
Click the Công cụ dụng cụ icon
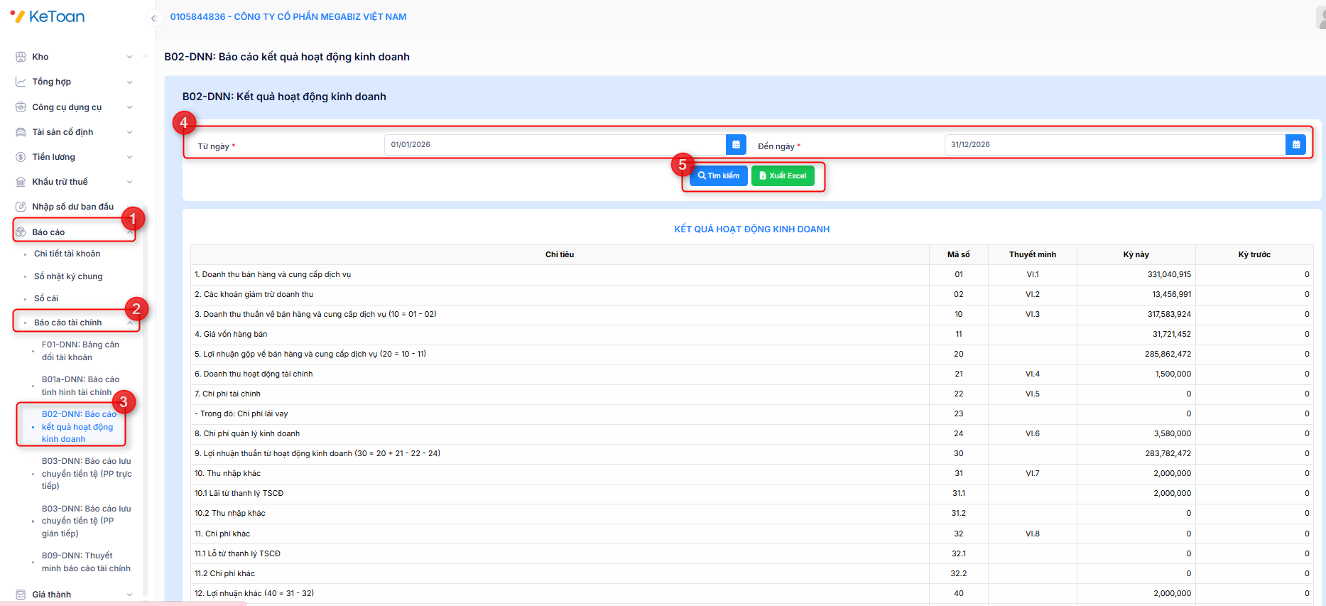coord(21,107)
